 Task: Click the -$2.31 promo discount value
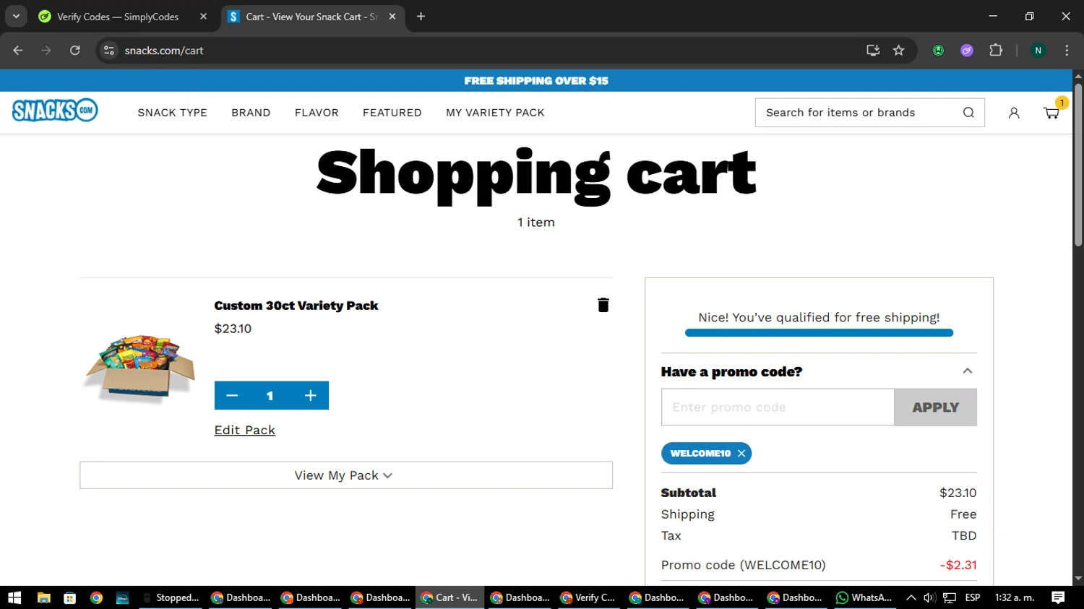pos(958,565)
